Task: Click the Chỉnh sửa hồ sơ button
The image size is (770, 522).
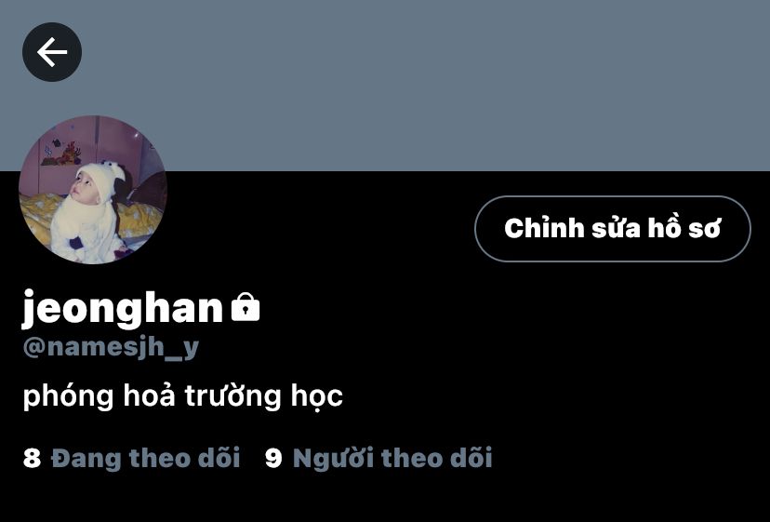Action: pyautogui.click(x=612, y=229)
